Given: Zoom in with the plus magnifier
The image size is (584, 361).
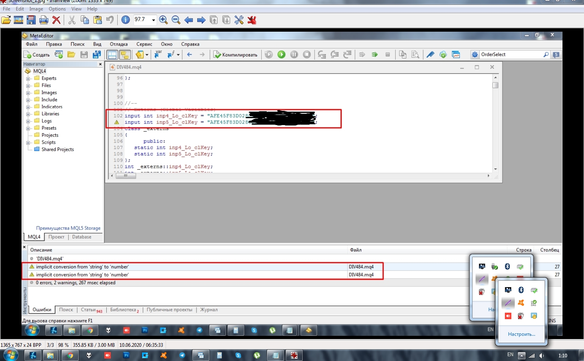Looking at the screenshot, I should [x=164, y=20].
